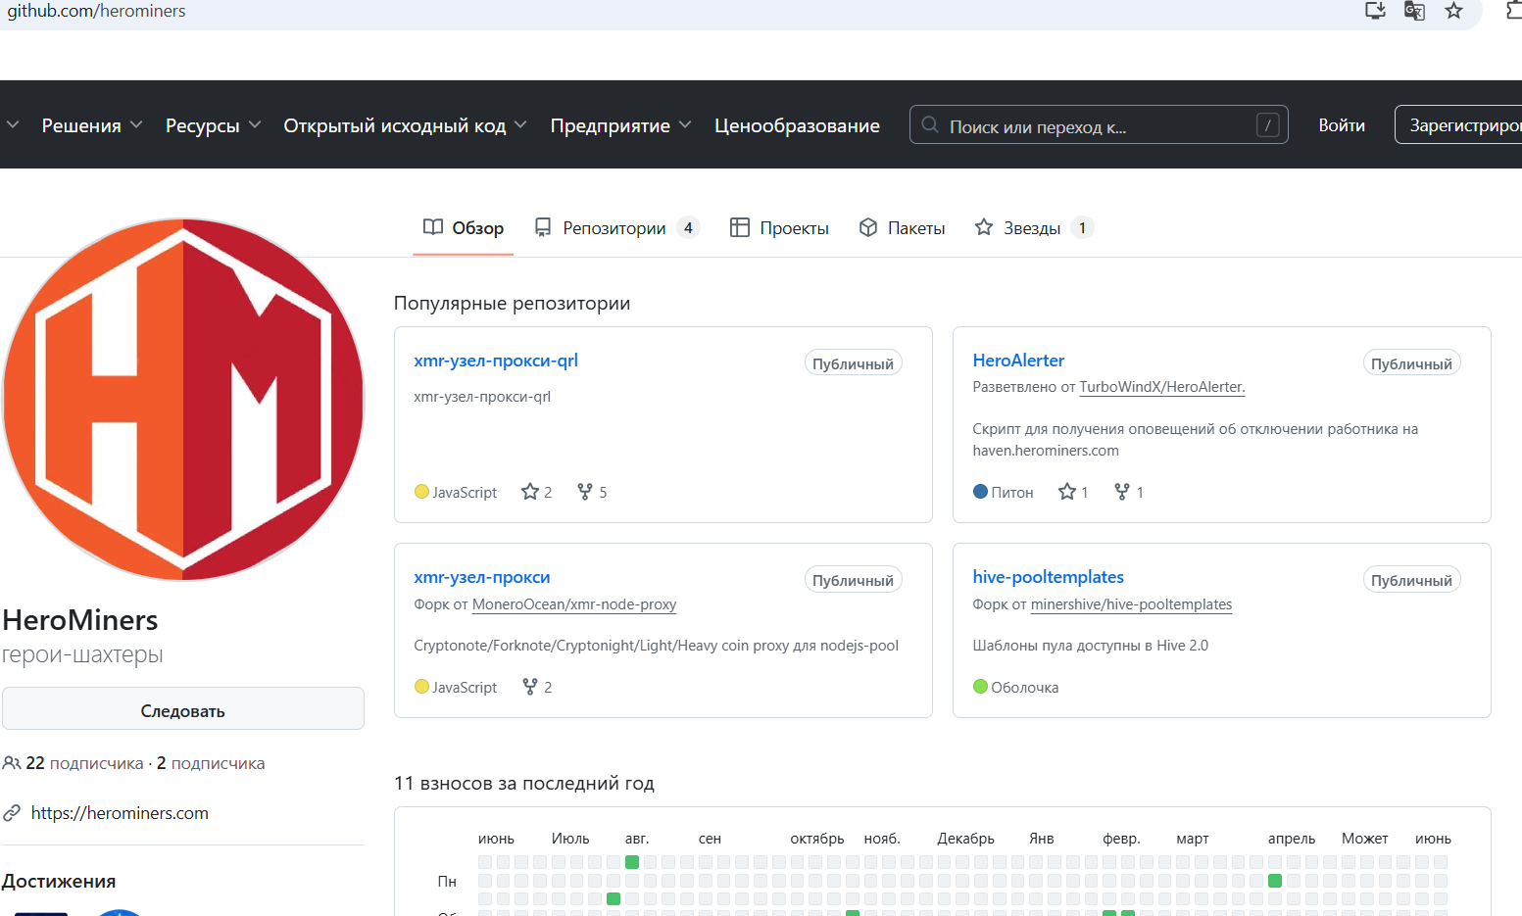This screenshot has height=916, width=1522.
Task: Click the star count on xmr-узел-прокси-qrl
Action: [537, 492]
